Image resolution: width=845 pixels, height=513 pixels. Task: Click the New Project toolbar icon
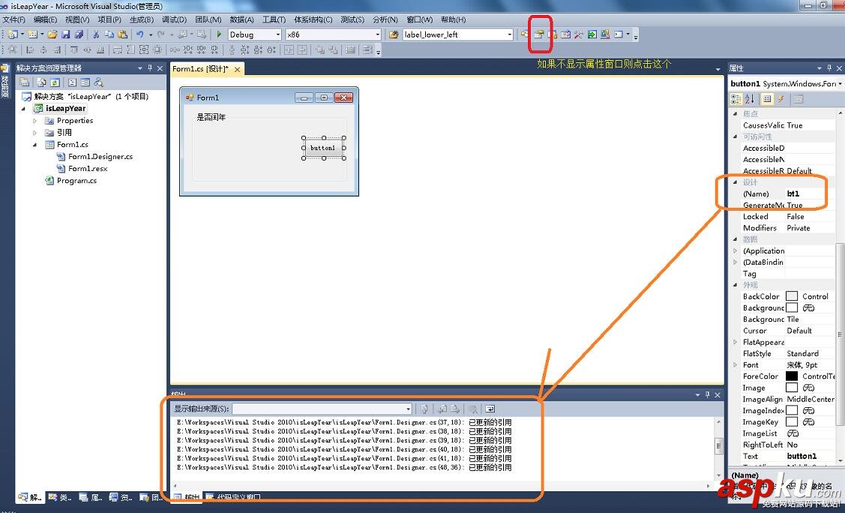coord(13,34)
